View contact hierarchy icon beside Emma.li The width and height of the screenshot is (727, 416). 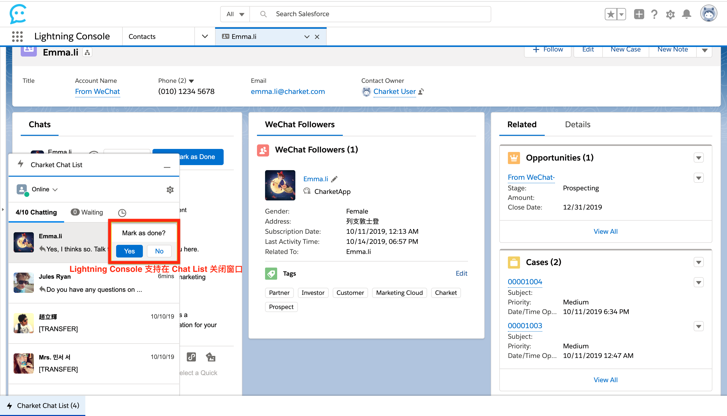point(87,53)
